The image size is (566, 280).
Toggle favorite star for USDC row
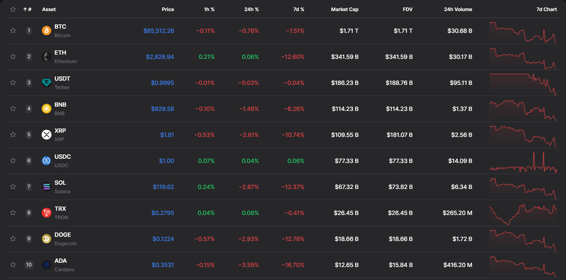[13, 161]
